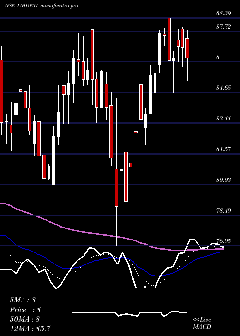Screen dimensions: 240x336
Task: Click the 81.57 price axis label
Action: pyautogui.click(x=224, y=149)
